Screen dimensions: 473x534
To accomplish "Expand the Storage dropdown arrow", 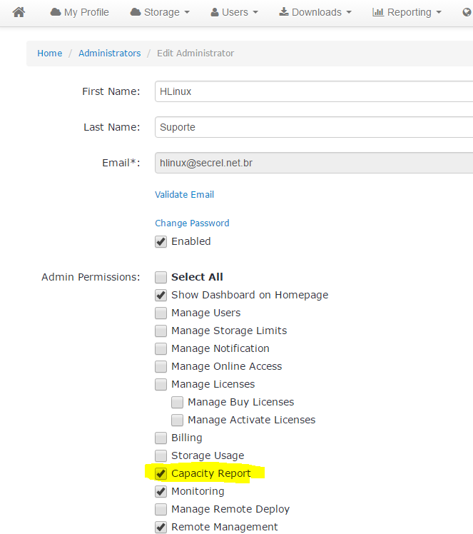I will coord(187,13).
